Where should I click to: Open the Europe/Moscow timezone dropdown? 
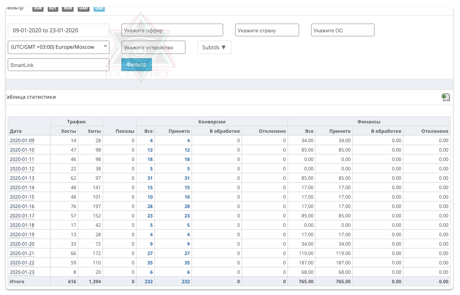coord(59,47)
